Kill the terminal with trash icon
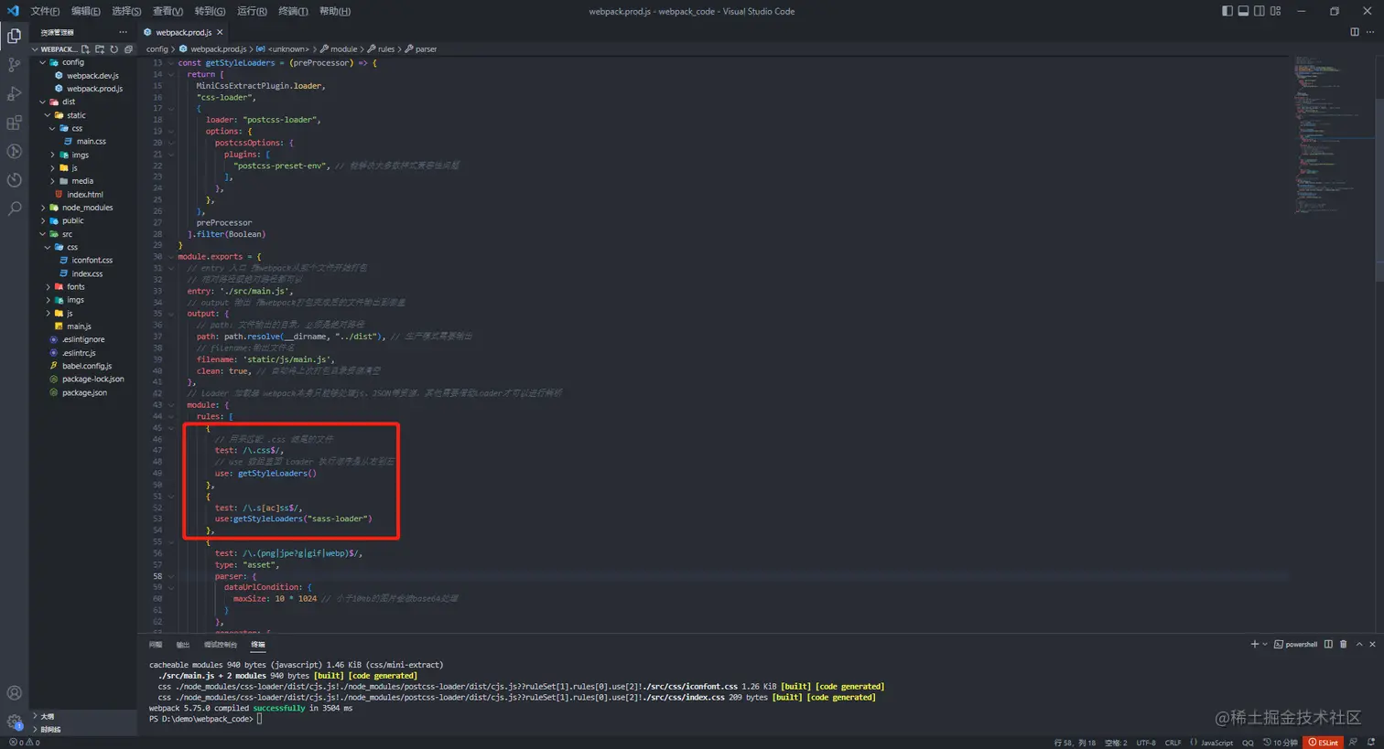 tap(1343, 645)
